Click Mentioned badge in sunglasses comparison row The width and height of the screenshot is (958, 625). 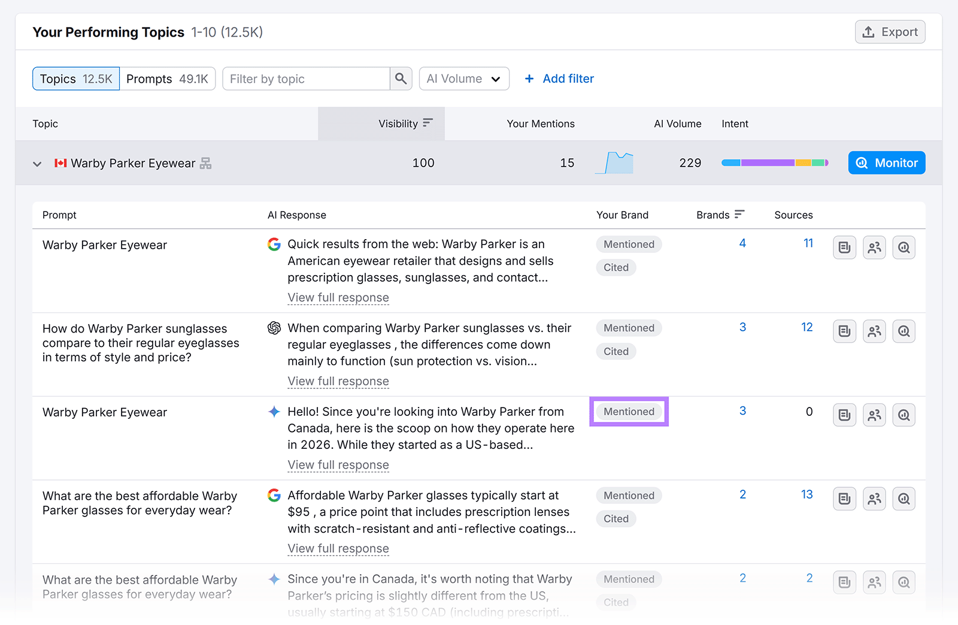pyautogui.click(x=629, y=328)
